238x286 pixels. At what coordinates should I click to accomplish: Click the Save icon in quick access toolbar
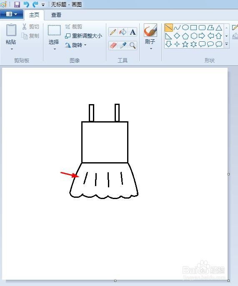pos(17,4)
